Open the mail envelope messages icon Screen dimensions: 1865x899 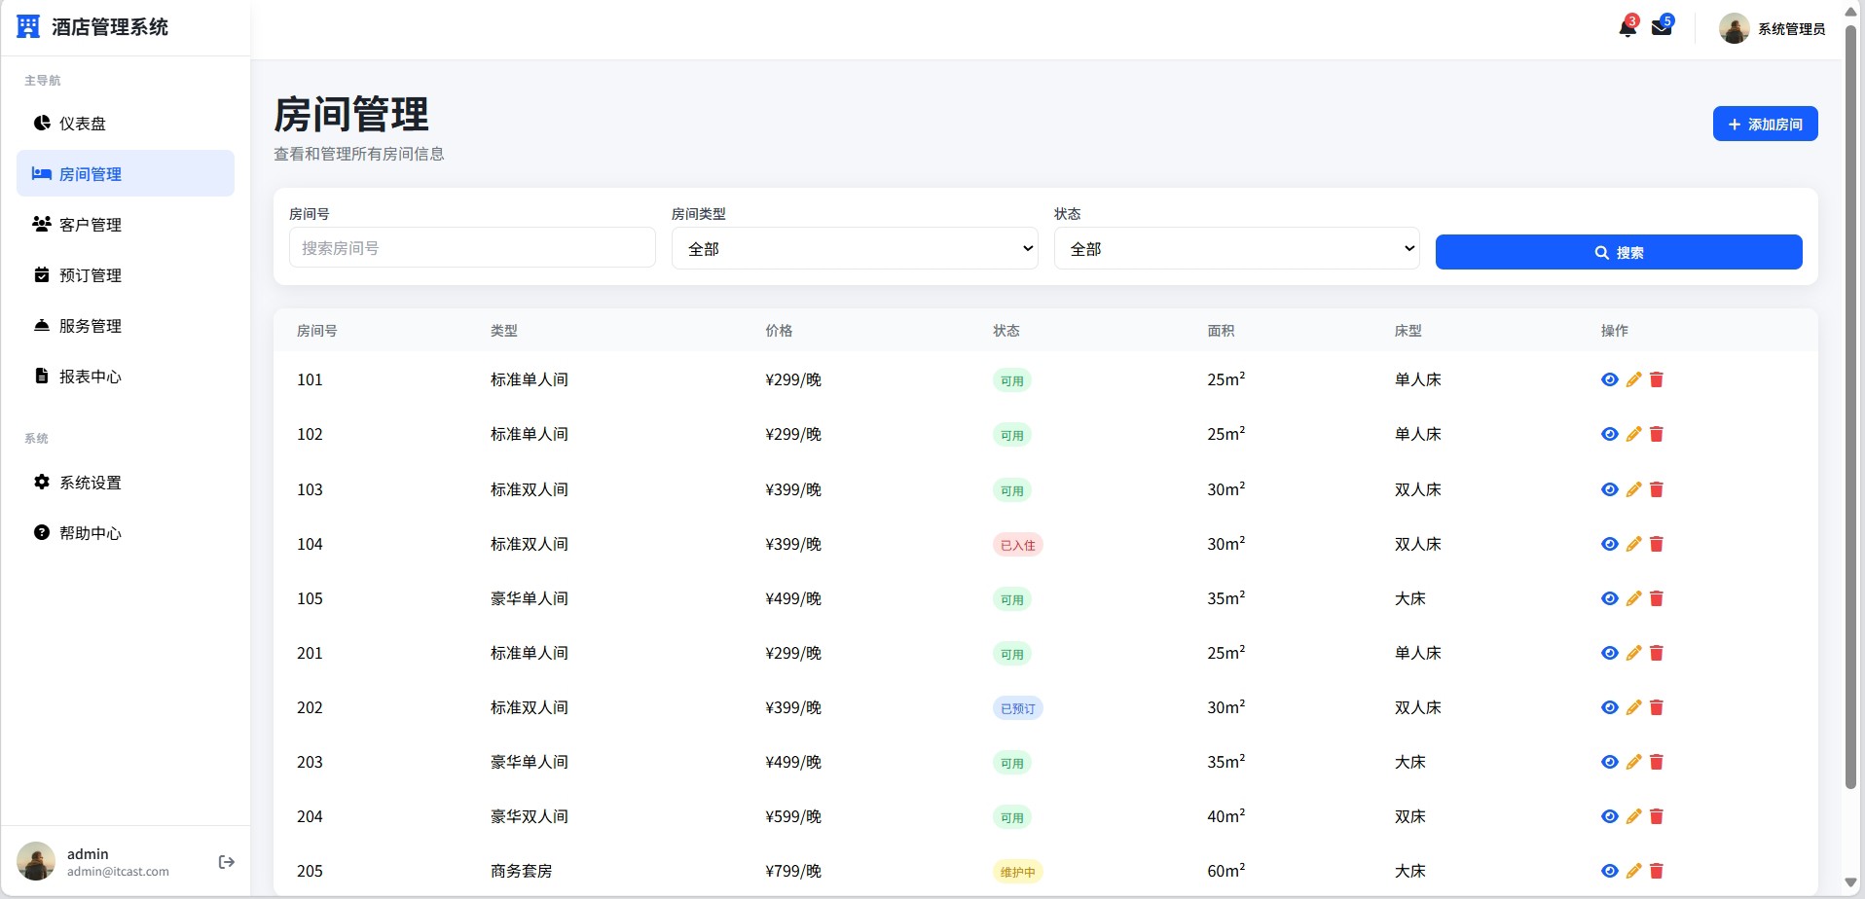1662,28
